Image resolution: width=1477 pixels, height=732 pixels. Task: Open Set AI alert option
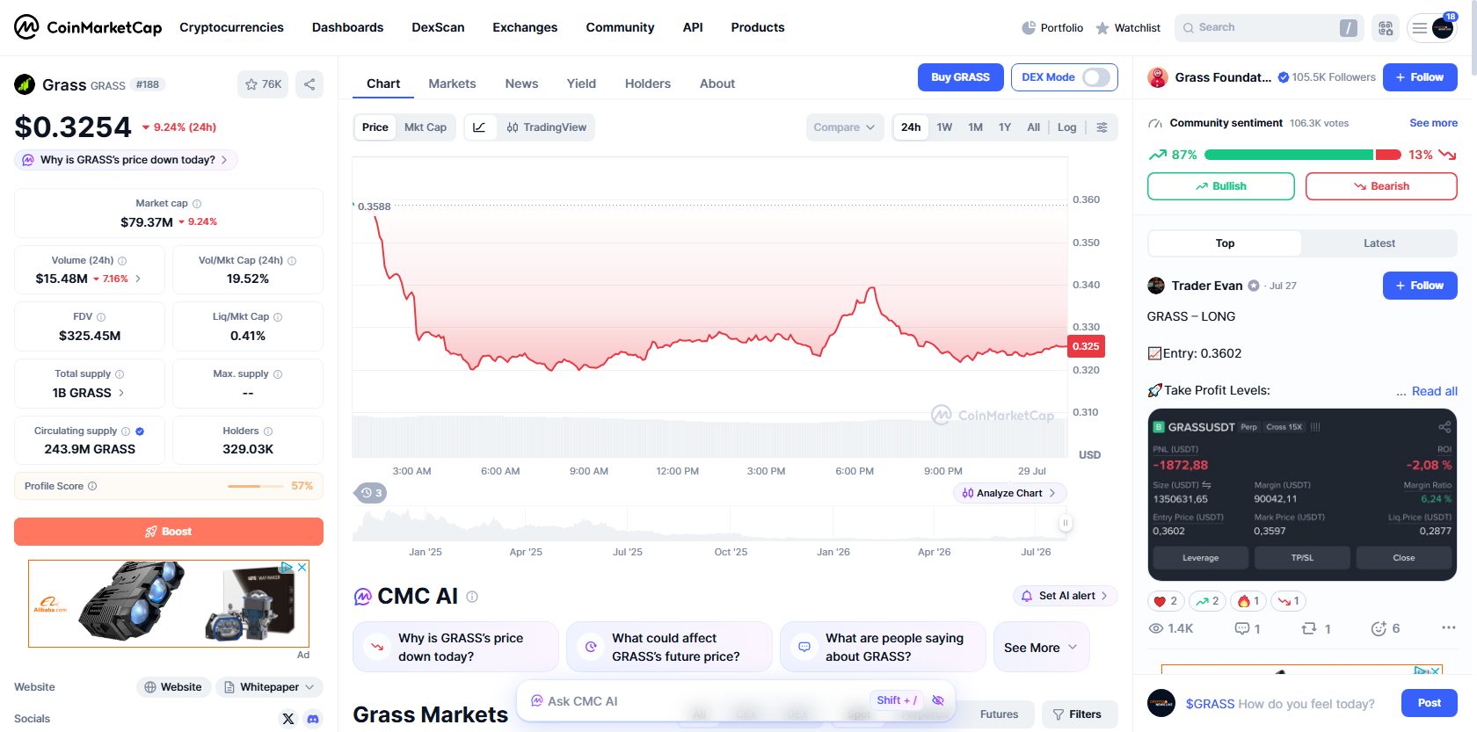click(x=1066, y=596)
